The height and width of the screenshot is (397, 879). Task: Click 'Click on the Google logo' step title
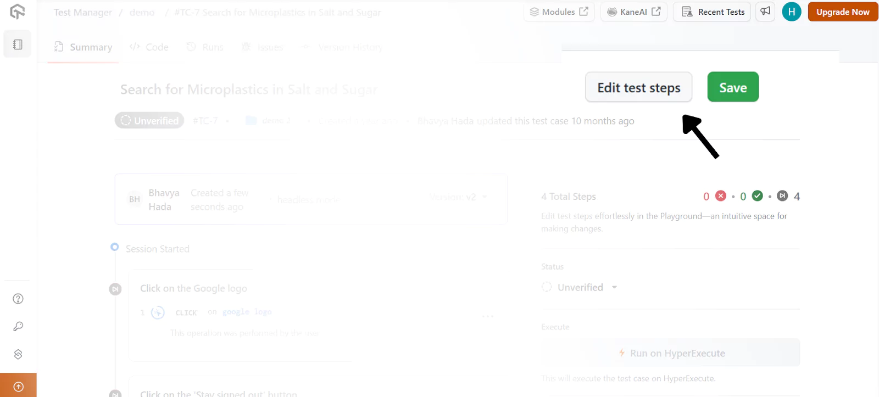pos(193,288)
